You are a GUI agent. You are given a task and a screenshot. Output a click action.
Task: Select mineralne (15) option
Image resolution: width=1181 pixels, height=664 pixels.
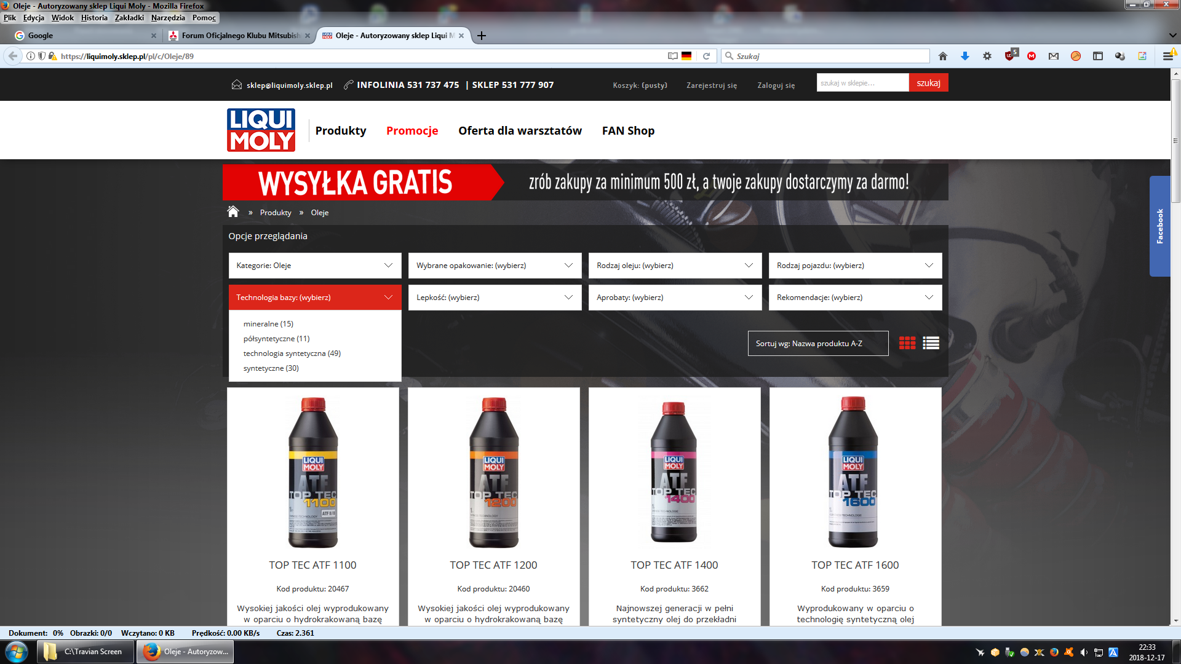tap(268, 324)
